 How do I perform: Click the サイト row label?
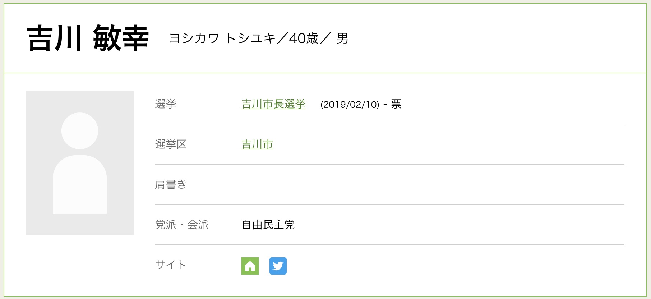tap(171, 265)
